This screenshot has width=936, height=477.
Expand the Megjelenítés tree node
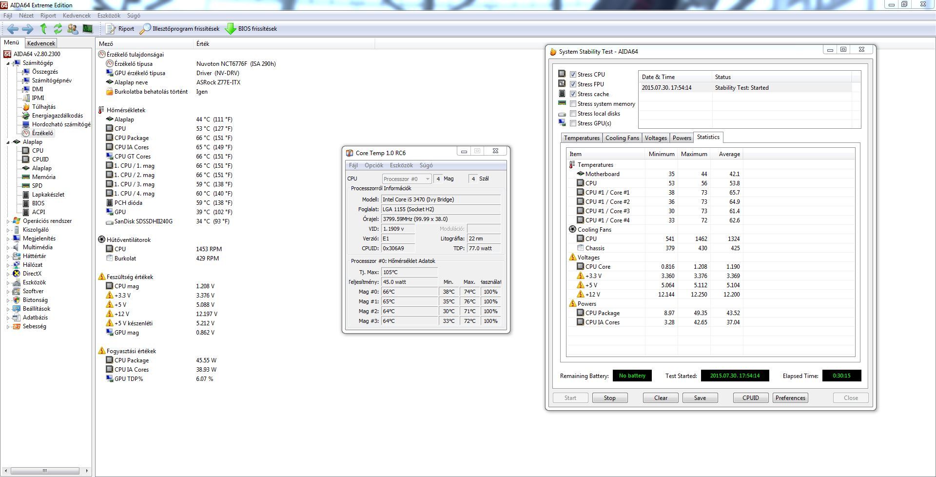8,239
